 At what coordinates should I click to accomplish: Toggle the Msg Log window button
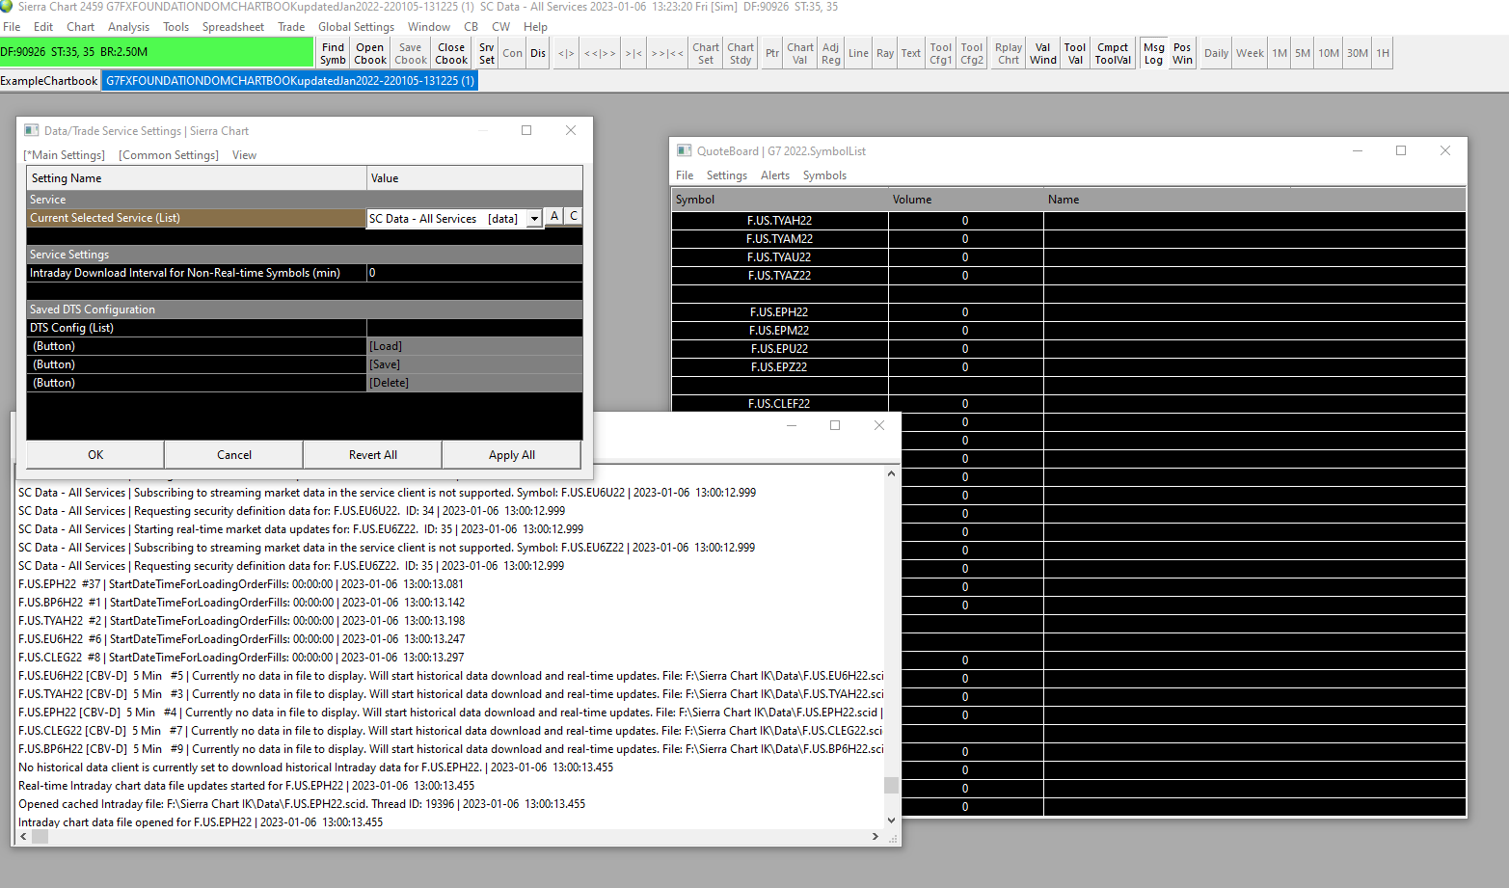[x=1153, y=54]
